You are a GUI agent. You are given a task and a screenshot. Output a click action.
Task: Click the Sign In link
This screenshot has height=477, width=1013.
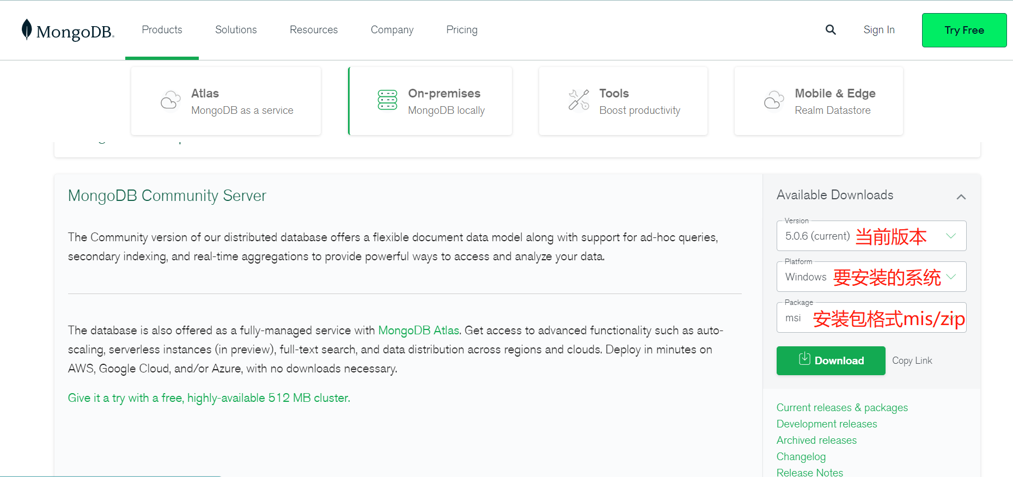879,30
